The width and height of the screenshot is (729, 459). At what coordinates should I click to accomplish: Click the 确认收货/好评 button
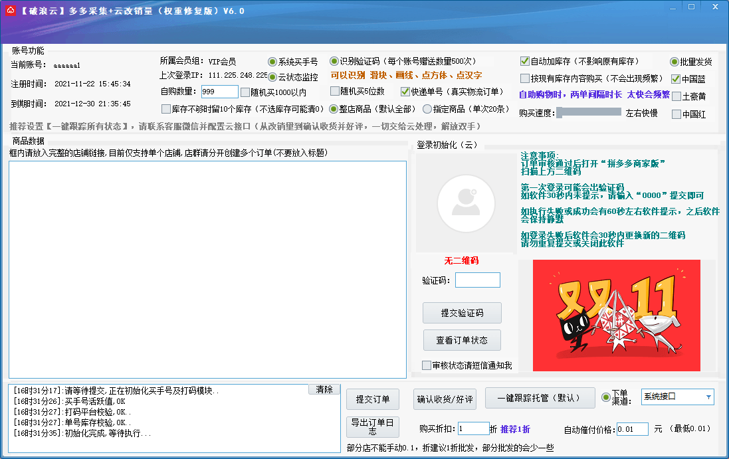(444, 399)
